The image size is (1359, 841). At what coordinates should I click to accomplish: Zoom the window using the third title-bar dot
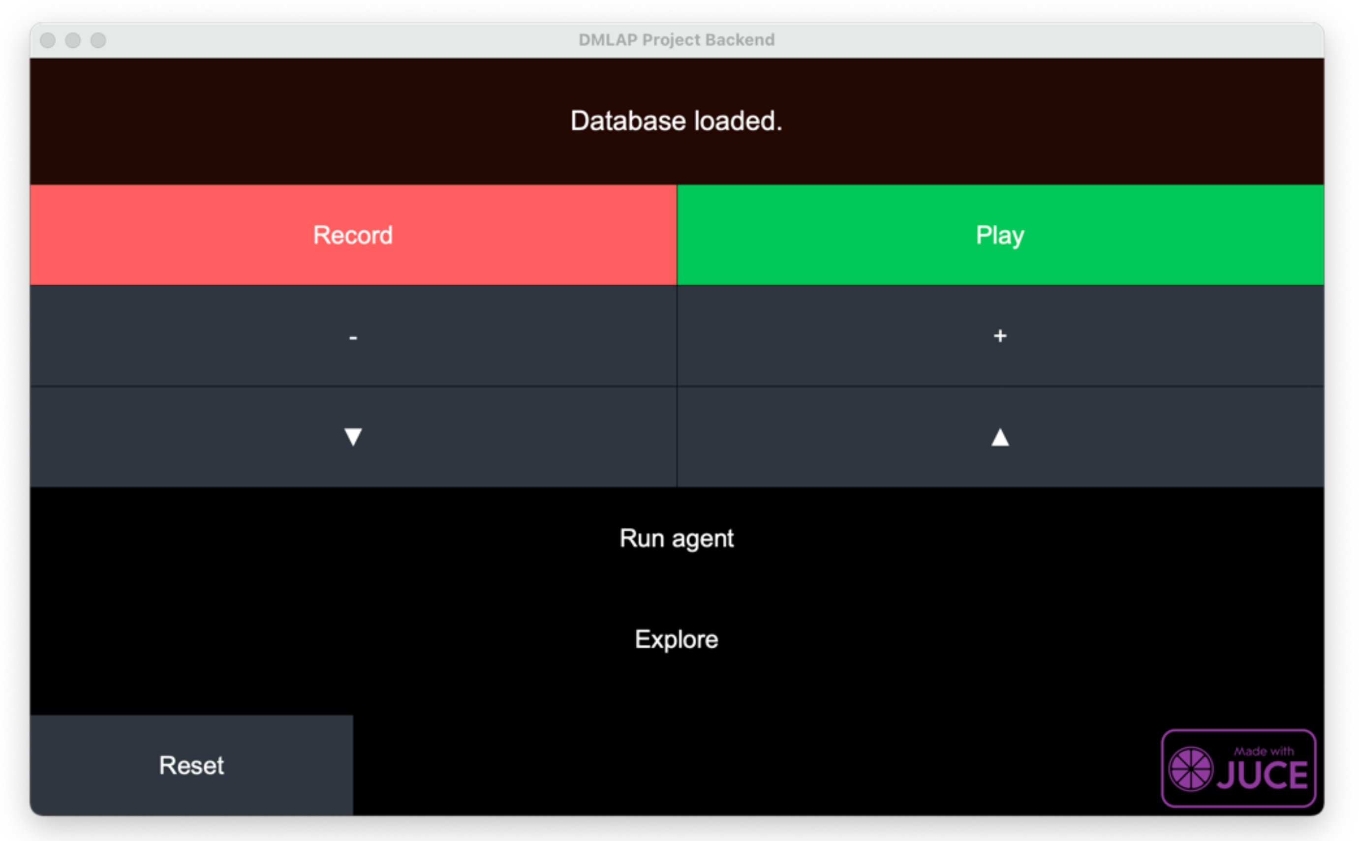(x=98, y=40)
